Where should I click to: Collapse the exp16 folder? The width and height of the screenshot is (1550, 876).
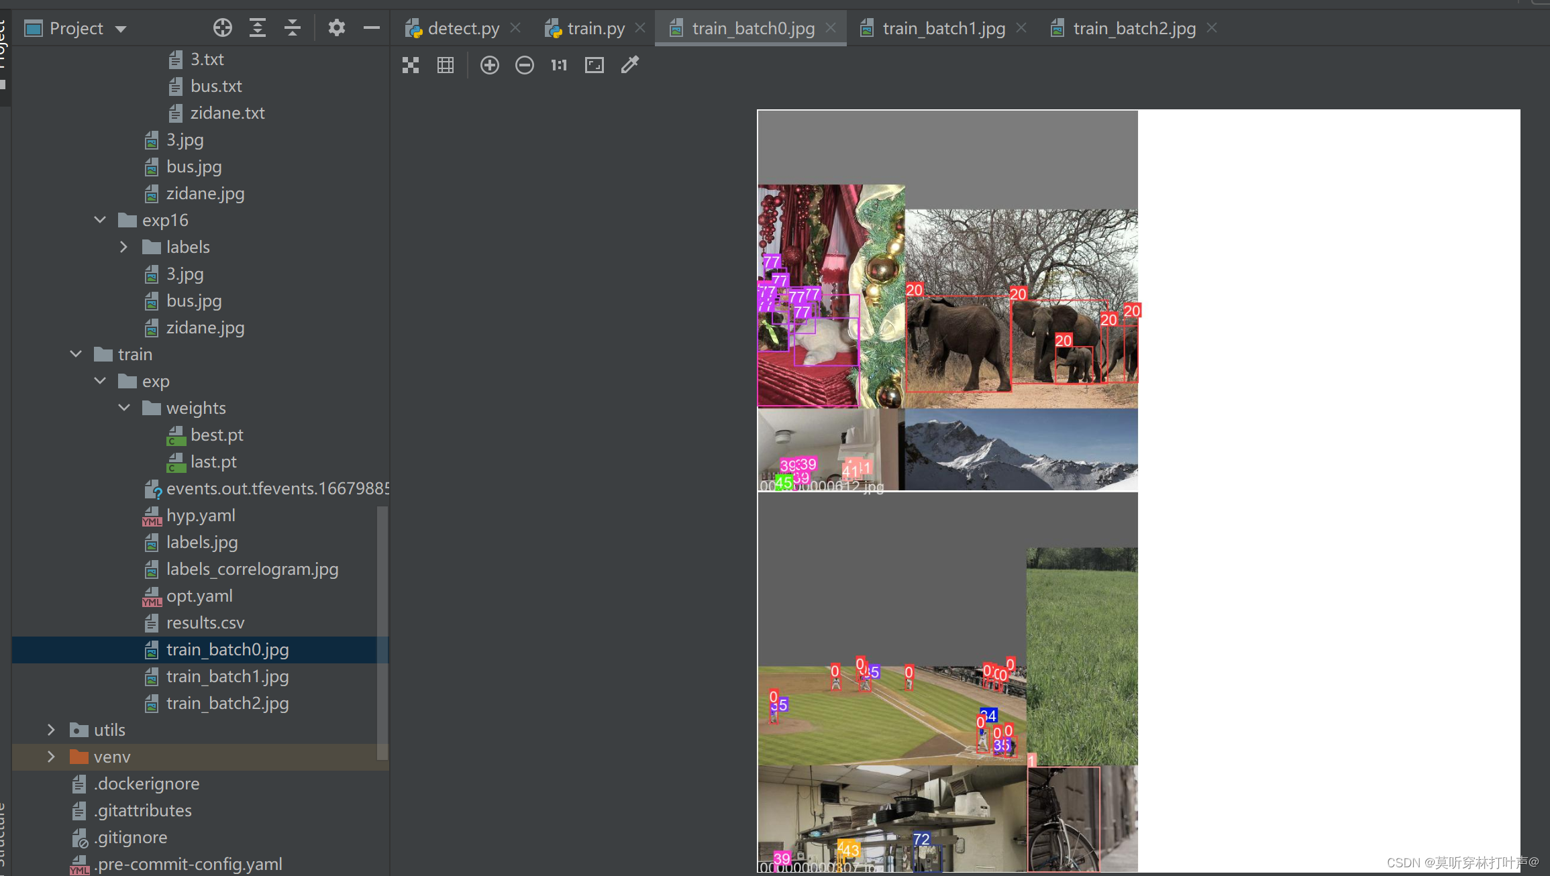point(101,220)
